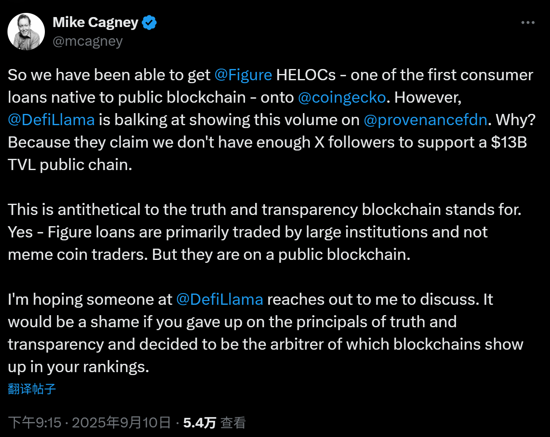Click the 5.4万 view count number
This screenshot has height=437, width=550.
point(199,423)
